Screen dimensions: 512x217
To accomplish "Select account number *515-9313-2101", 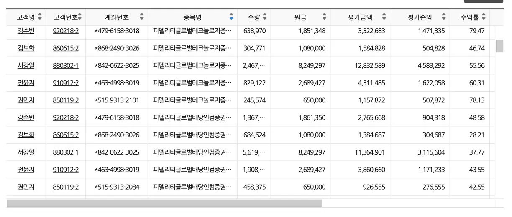I will [x=117, y=100].
